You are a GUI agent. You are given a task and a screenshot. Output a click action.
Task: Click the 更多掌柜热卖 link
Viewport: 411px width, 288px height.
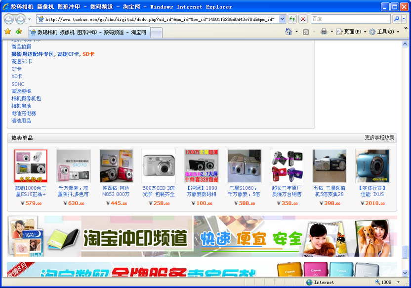coord(379,137)
